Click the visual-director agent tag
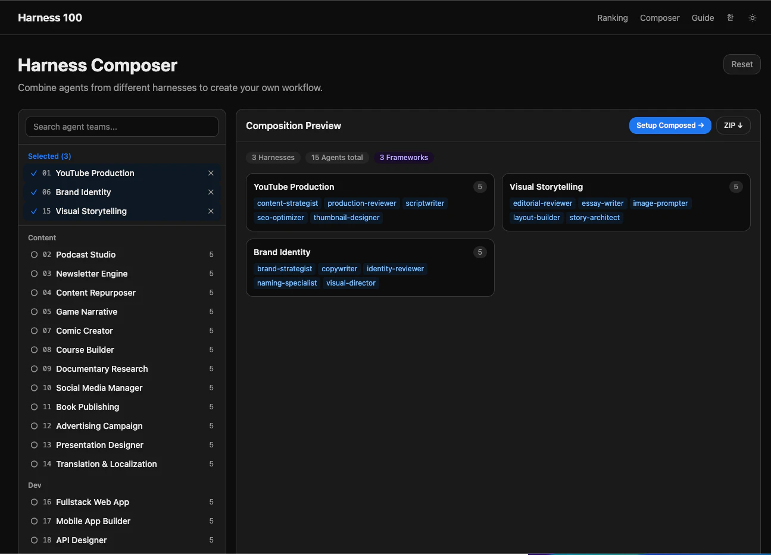 click(x=351, y=283)
